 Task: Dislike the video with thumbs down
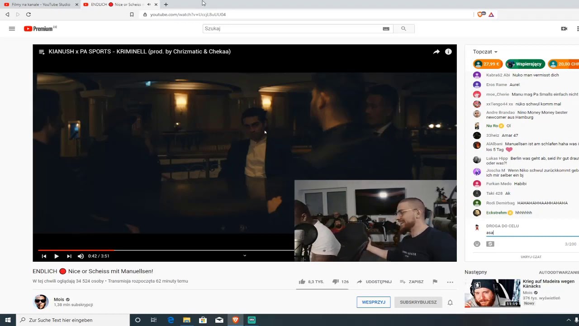[336, 282]
